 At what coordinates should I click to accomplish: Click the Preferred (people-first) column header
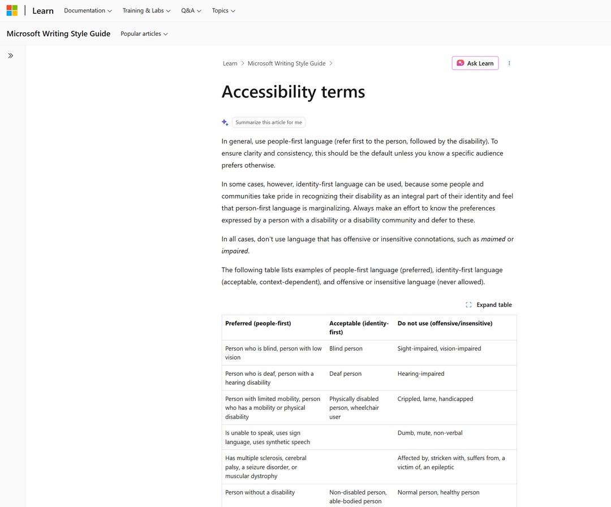[258, 324]
